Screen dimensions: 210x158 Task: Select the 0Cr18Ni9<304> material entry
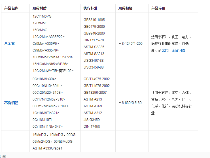point(44,79)
